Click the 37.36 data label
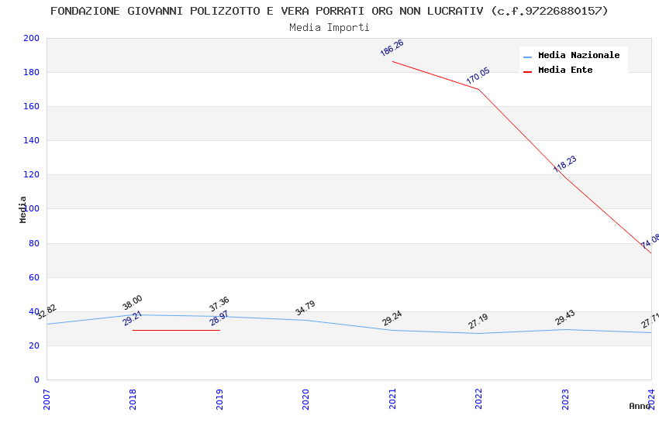This screenshot has height=426, width=659. pyautogui.click(x=219, y=304)
